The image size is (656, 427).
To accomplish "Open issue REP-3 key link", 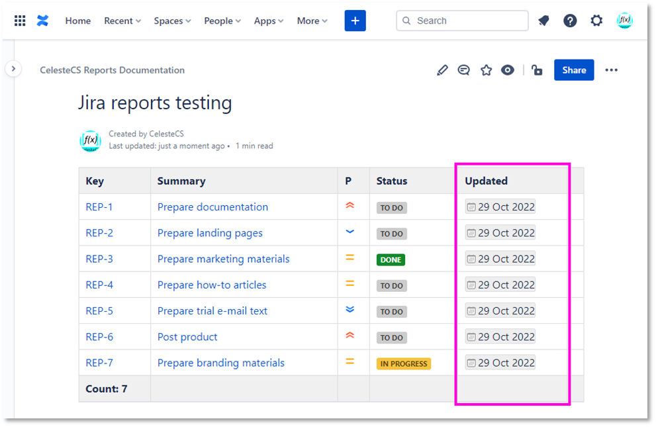I will [99, 259].
